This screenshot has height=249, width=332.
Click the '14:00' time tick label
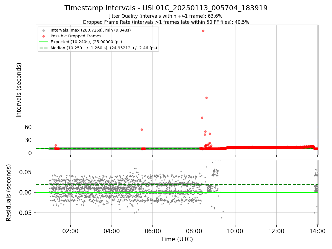click(317, 231)
